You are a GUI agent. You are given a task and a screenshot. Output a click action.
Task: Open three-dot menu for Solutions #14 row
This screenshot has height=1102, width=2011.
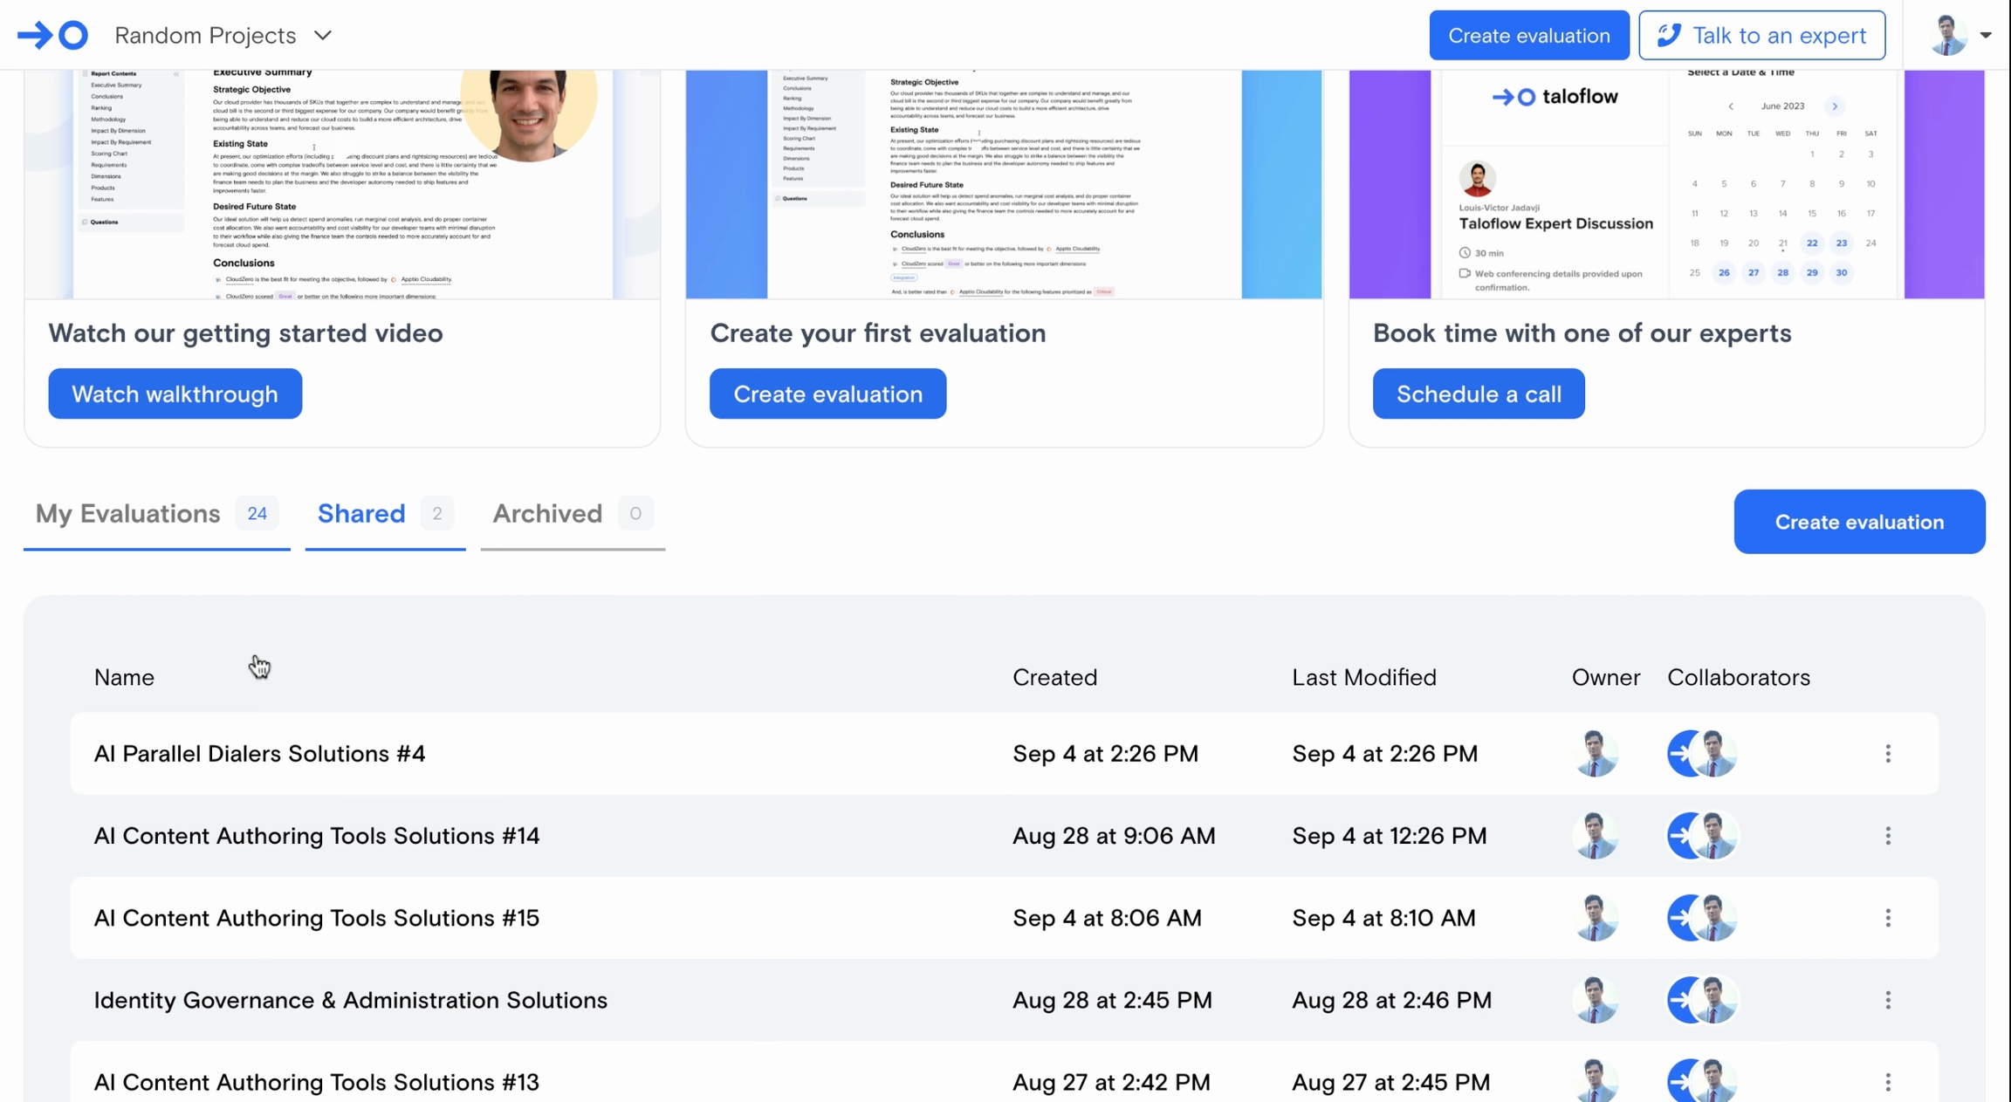pyautogui.click(x=1887, y=836)
